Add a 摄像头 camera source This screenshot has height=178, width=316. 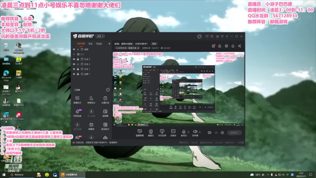(151, 133)
